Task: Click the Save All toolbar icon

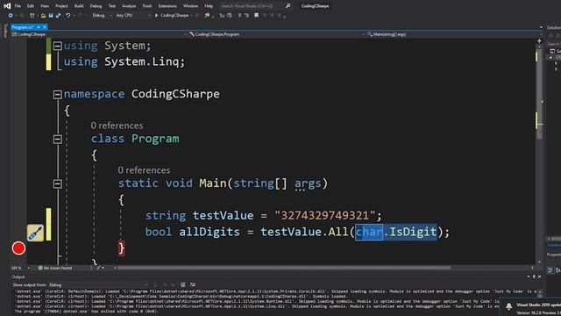Action: pos(59,16)
